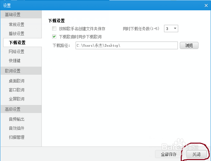
Task: Close the 设置 dialog with the X icon
Action: coord(206,5)
